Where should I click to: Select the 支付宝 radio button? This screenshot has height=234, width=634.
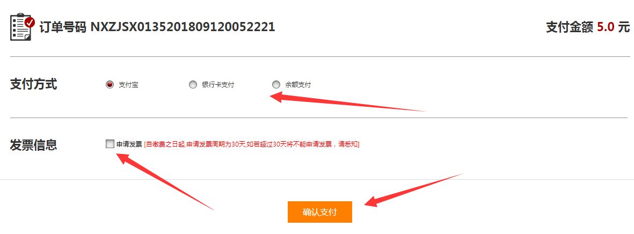[x=109, y=84]
